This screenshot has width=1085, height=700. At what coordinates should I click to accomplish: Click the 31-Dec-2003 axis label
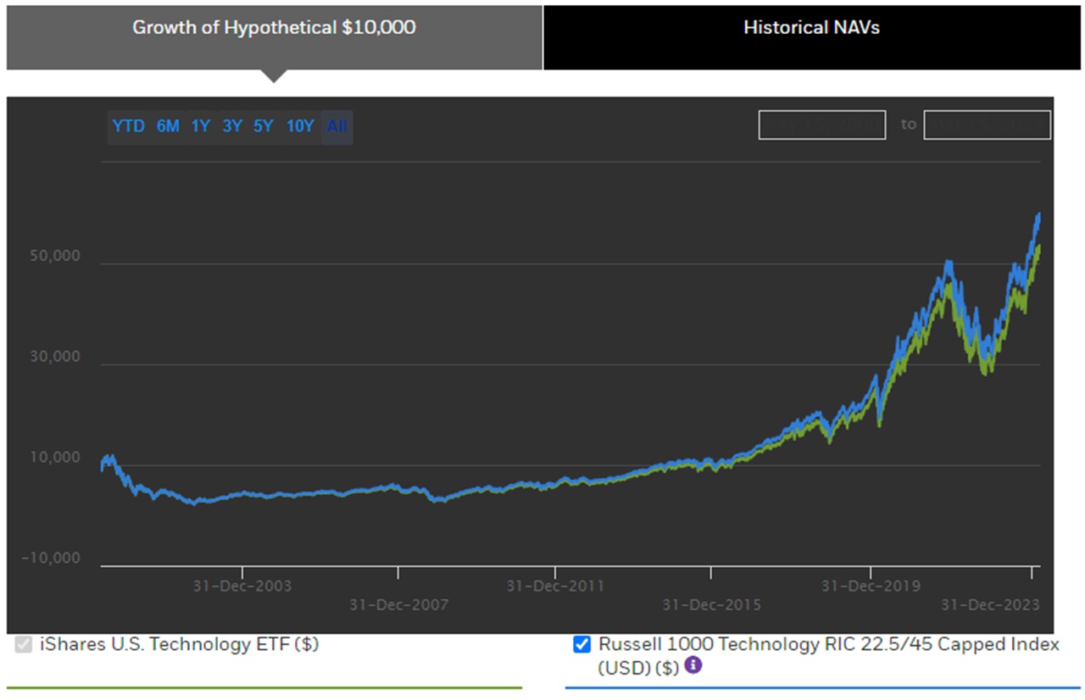click(242, 586)
